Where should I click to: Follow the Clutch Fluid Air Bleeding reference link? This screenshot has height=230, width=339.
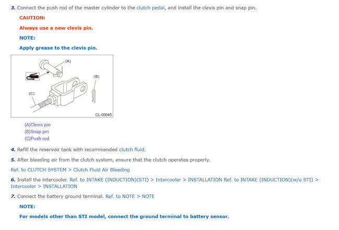tap(70, 170)
